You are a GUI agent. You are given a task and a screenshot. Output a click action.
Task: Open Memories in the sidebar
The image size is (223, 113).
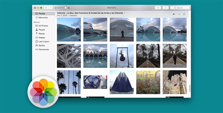pyautogui.click(x=43, y=18)
